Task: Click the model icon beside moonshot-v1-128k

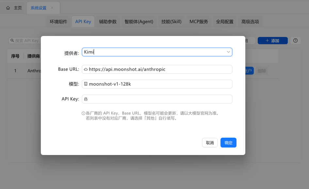Action: click(x=86, y=84)
